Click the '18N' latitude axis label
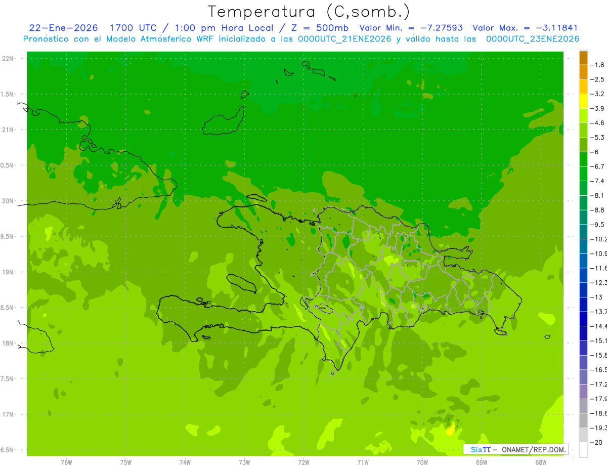This screenshot has width=607, height=469. point(9,343)
